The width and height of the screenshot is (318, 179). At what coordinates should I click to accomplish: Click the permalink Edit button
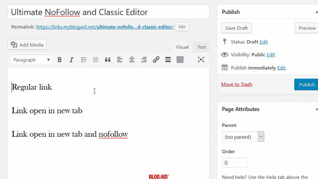pos(182,27)
